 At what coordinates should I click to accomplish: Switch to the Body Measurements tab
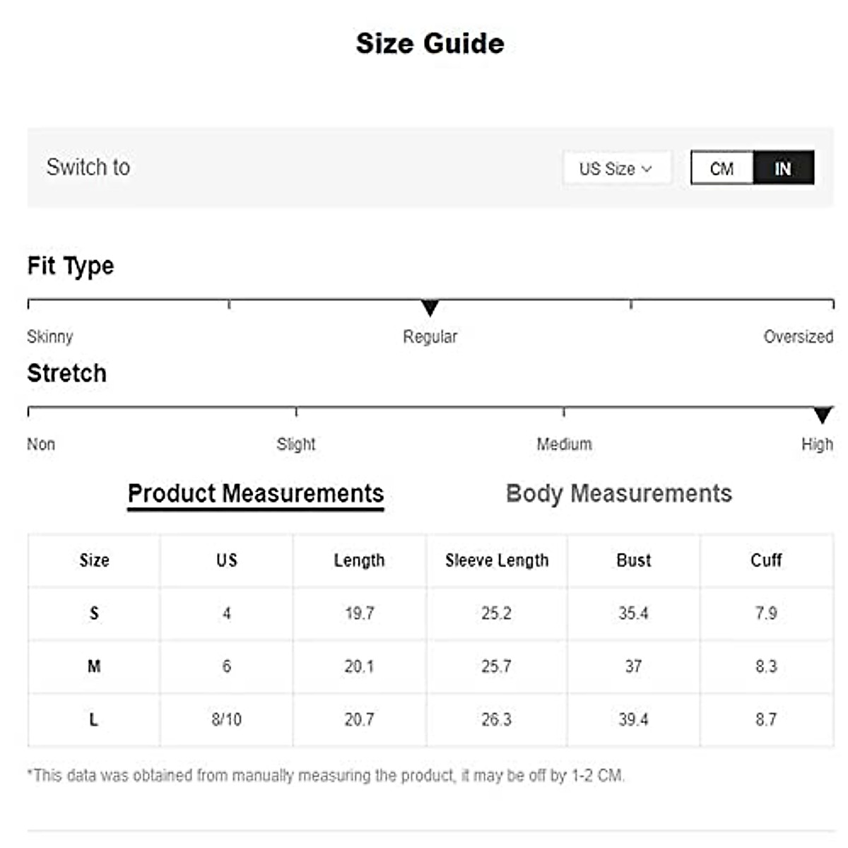point(619,493)
